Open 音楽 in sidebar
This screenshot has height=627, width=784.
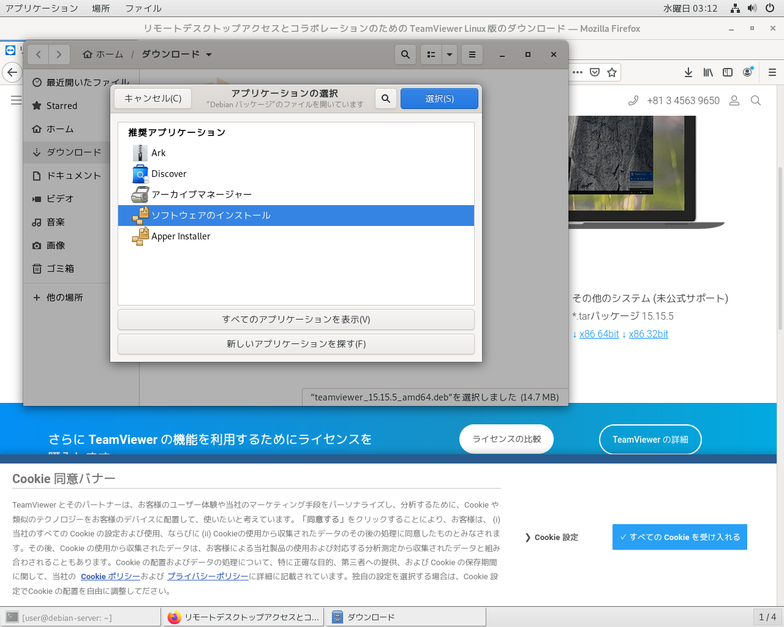click(x=81, y=222)
